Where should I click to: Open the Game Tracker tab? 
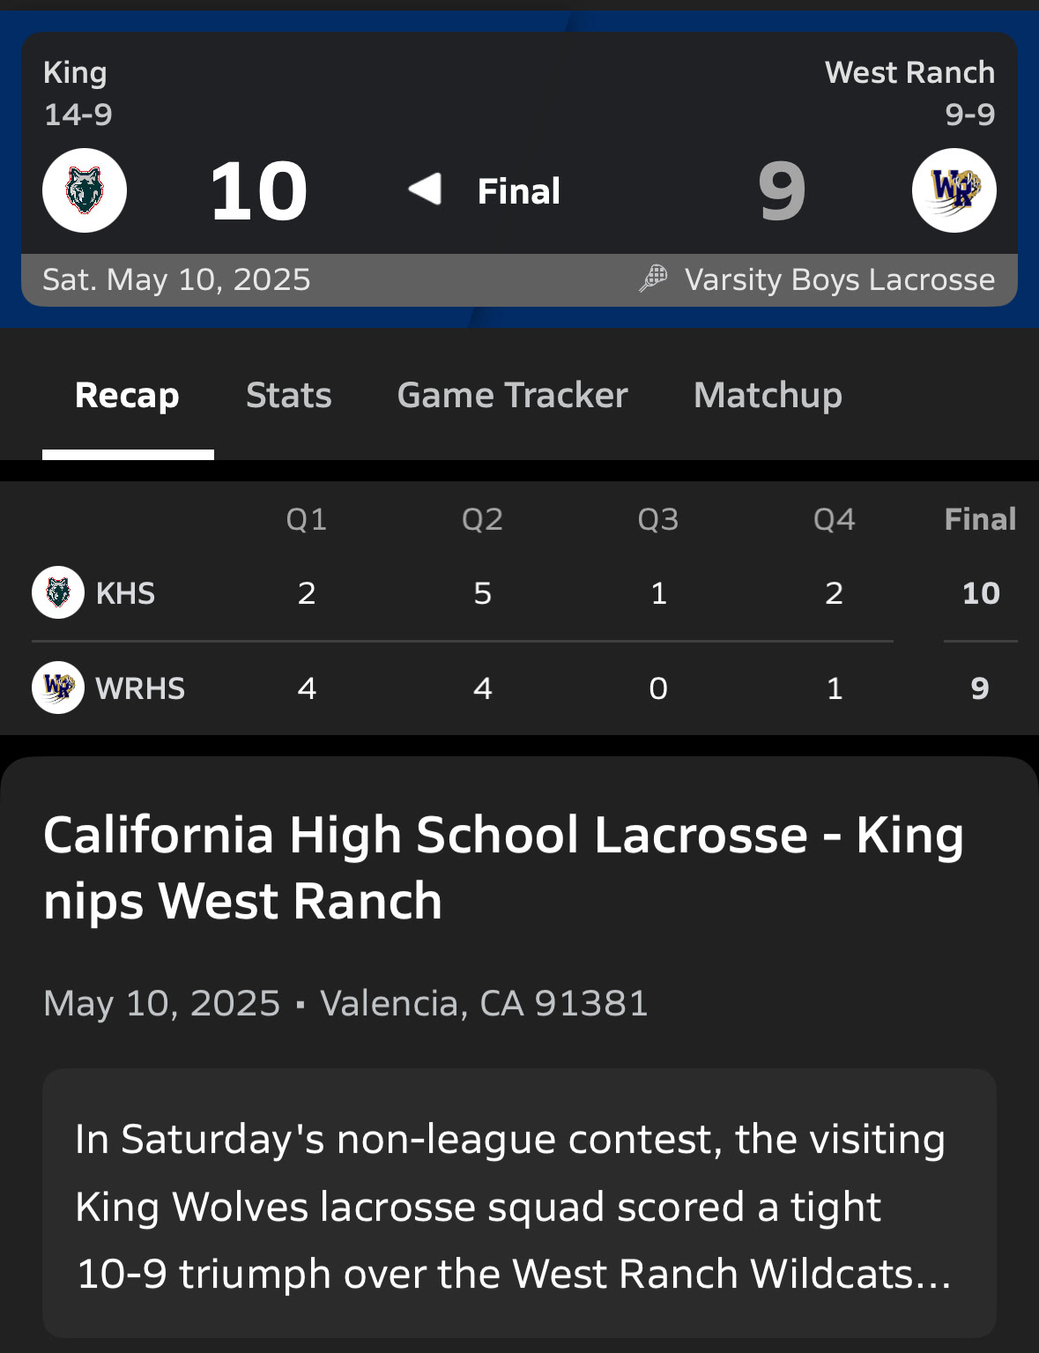click(x=512, y=396)
